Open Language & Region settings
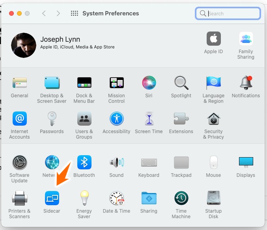This screenshot has width=267, height=230. (x=213, y=83)
